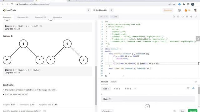200x112 pixels.
Task: Go to next problem arrow
Action: click(x=112, y=10)
